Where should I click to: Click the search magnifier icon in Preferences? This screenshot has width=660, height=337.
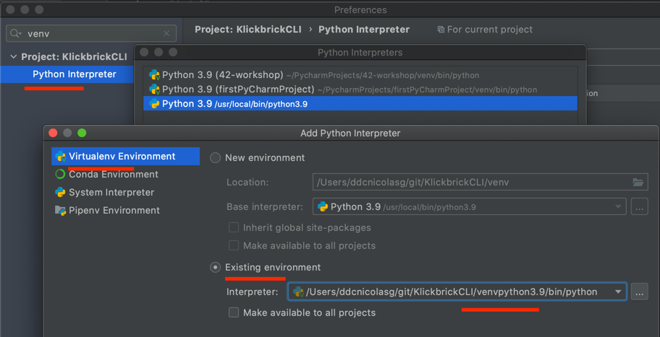[15, 33]
